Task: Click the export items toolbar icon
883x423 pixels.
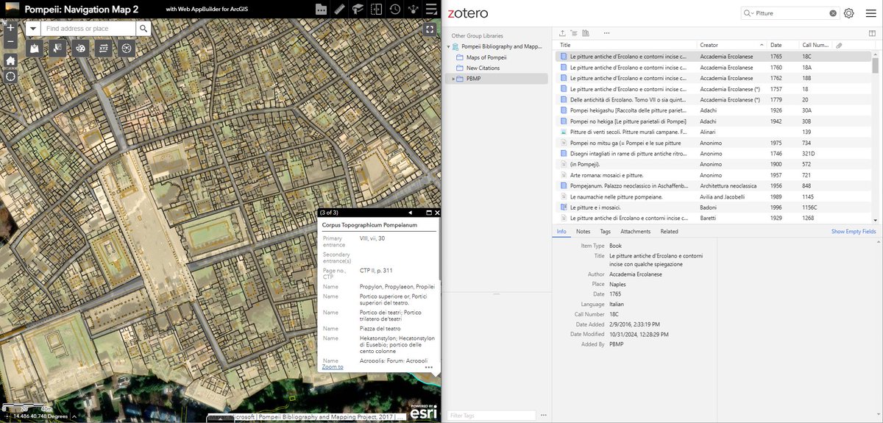Action: [x=563, y=33]
